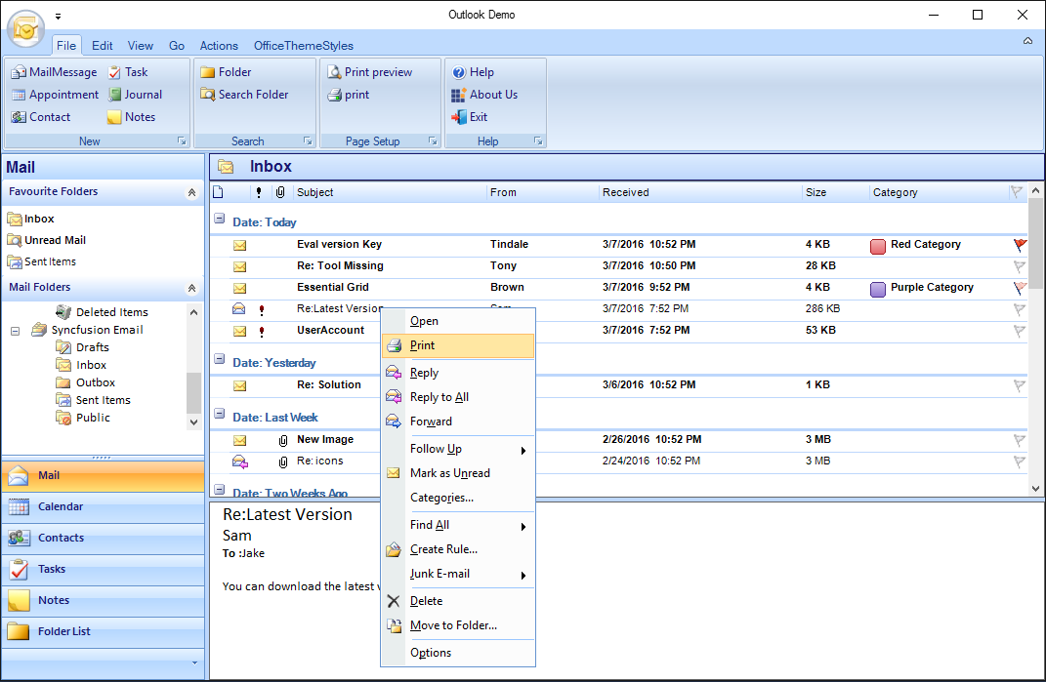Open the Find All submenu
Image resolution: width=1046 pixels, height=682 pixels.
click(x=459, y=525)
